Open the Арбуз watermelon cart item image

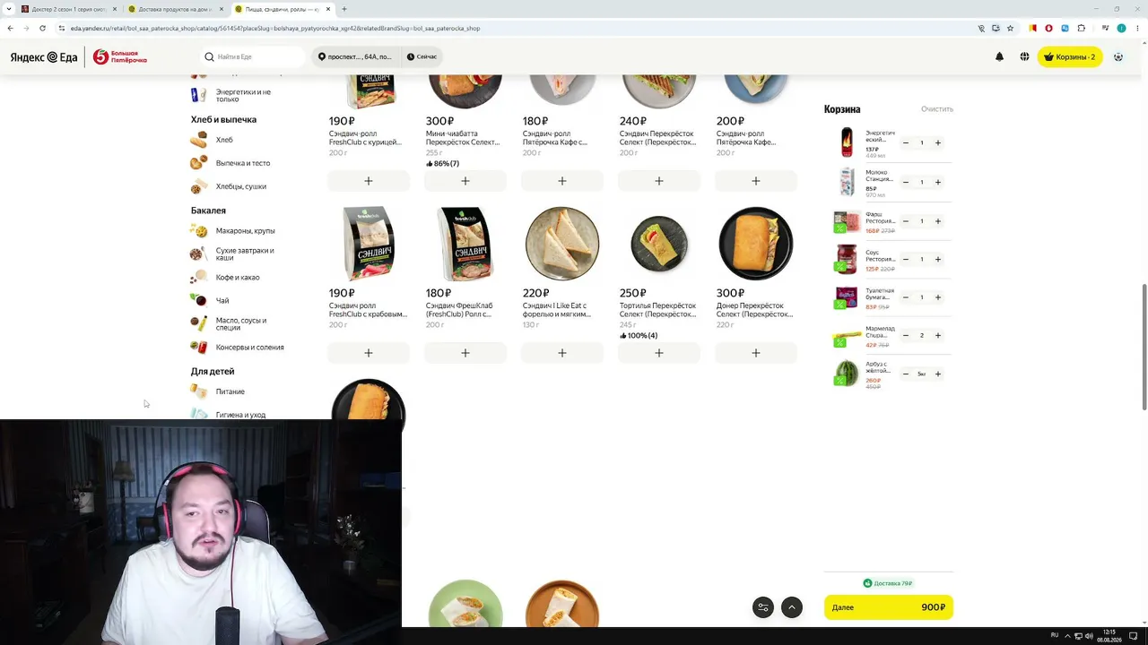(x=847, y=374)
